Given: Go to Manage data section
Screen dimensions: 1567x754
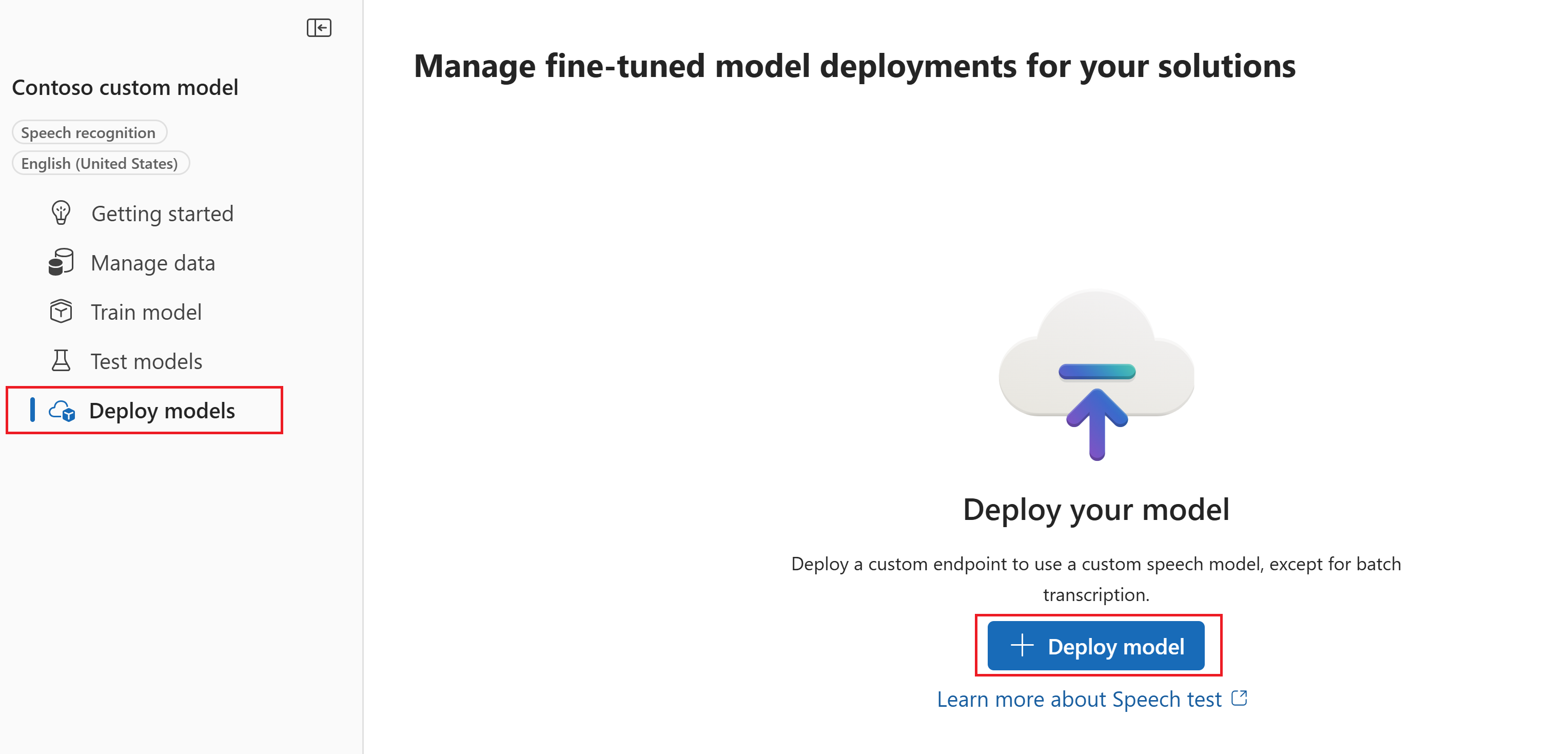Looking at the screenshot, I should point(153,263).
